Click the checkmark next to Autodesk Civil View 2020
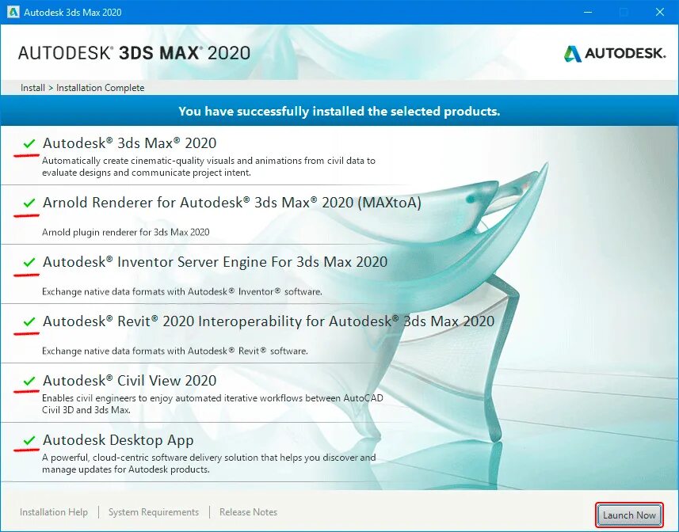The width and height of the screenshot is (679, 532). click(x=28, y=381)
